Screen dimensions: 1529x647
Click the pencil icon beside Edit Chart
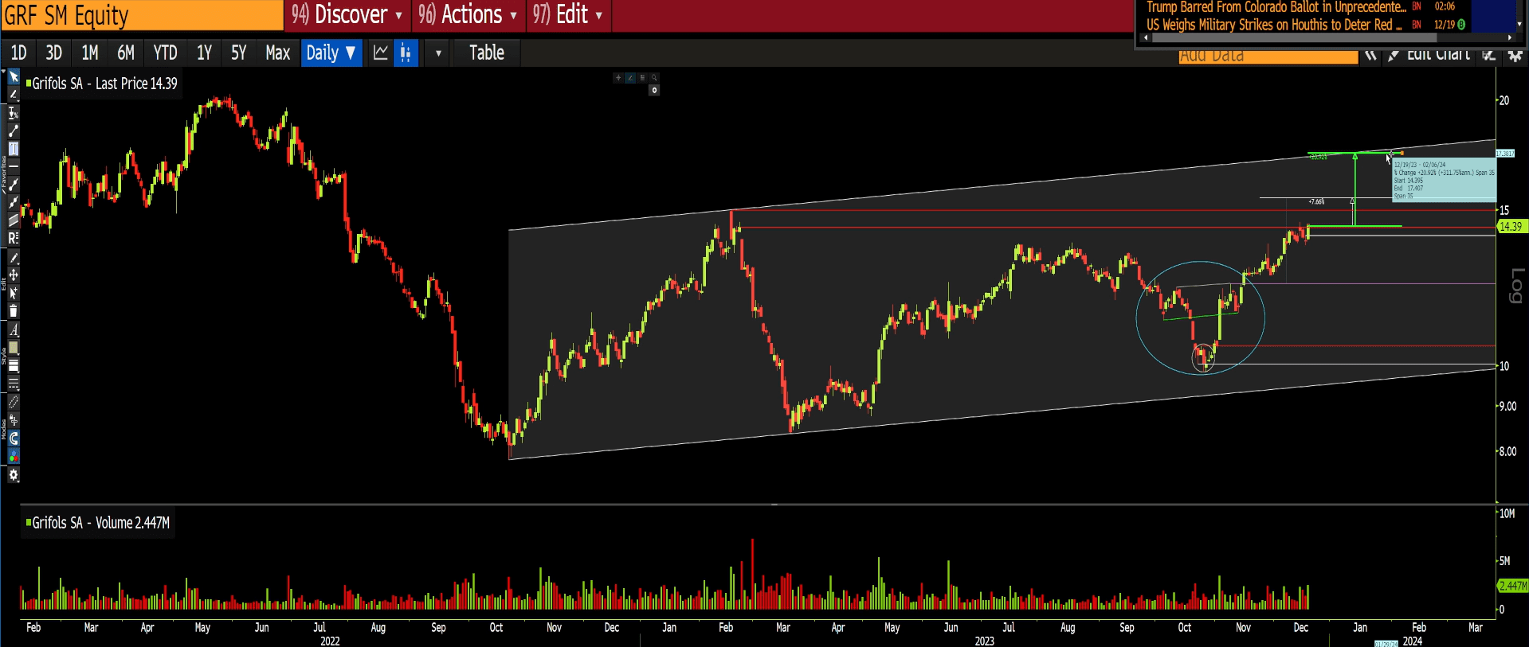pos(1394,55)
